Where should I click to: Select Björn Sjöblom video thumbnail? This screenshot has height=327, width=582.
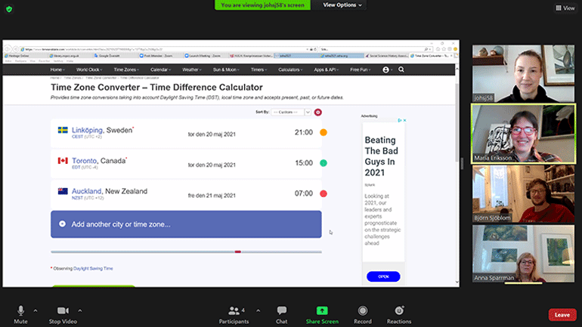point(523,194)
